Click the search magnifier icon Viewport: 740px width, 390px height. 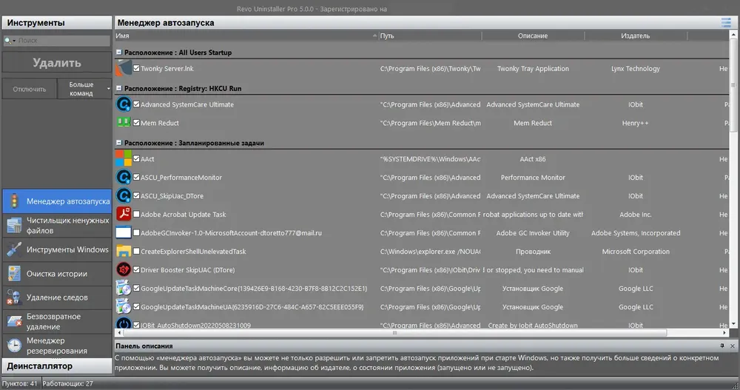point(7,41)
